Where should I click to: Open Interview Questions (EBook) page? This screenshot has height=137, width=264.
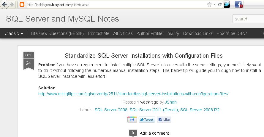pos(57,33)
